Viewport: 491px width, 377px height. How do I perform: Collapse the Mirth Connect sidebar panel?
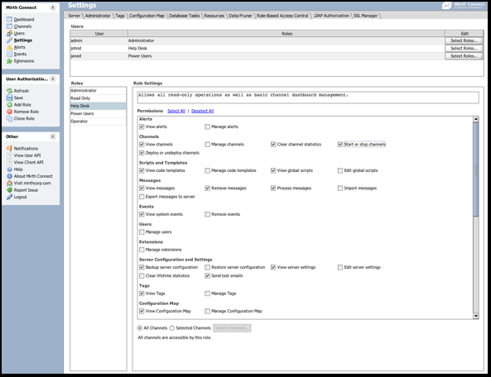pos(53,7)
